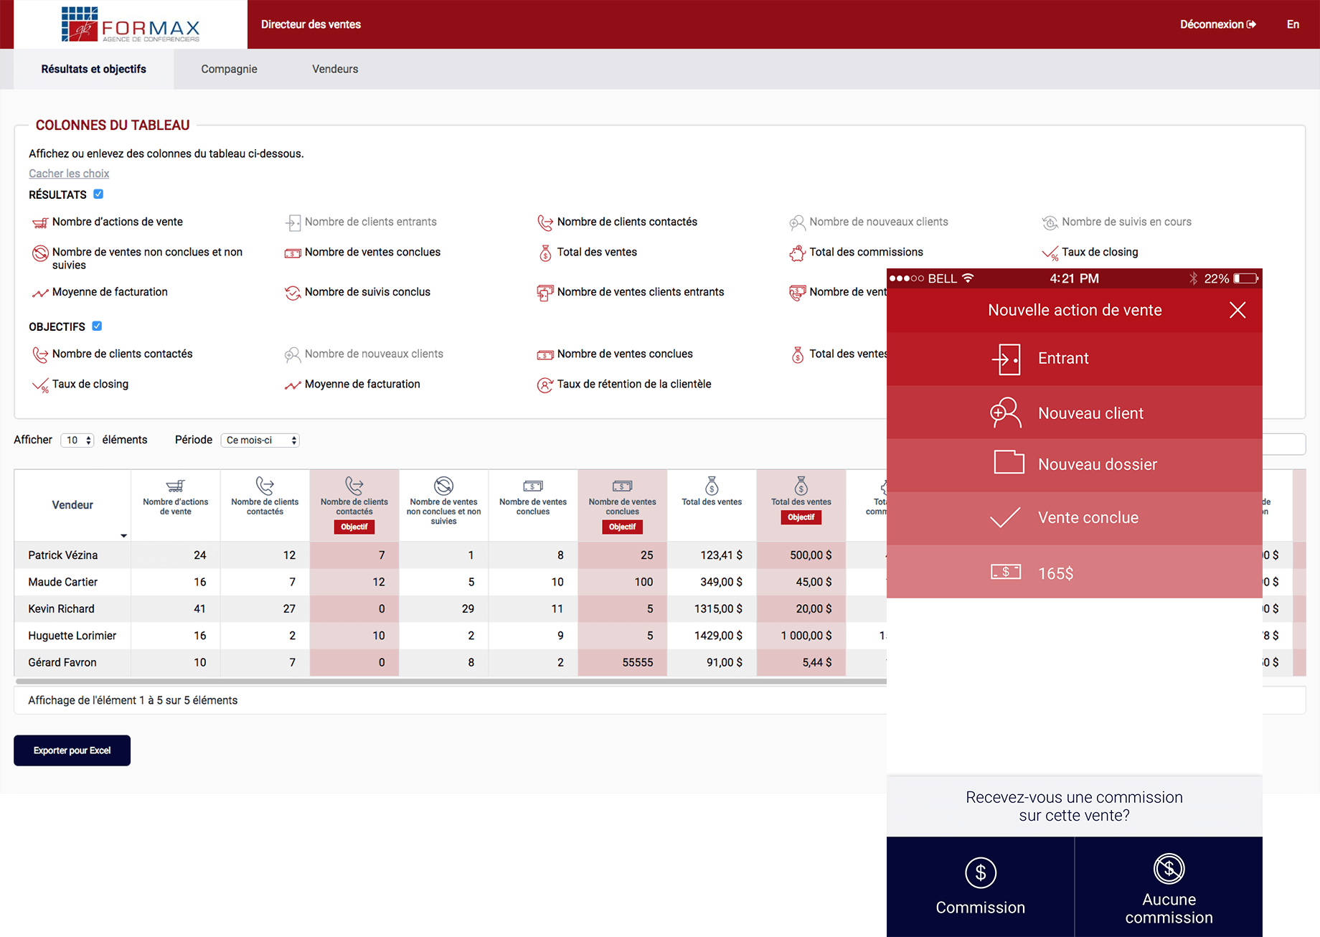Screen dimensions: 1320x937
Task: Select the Nouveau client person icon
Action: (x=1005, y=413)
